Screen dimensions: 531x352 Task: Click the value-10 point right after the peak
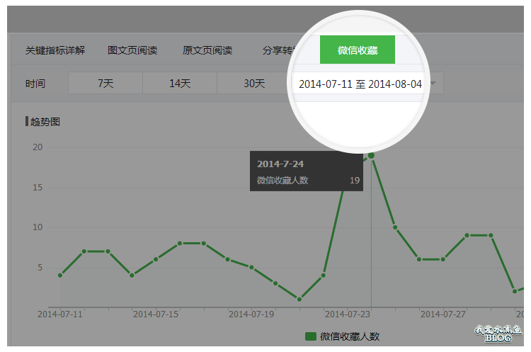(395, 227)
